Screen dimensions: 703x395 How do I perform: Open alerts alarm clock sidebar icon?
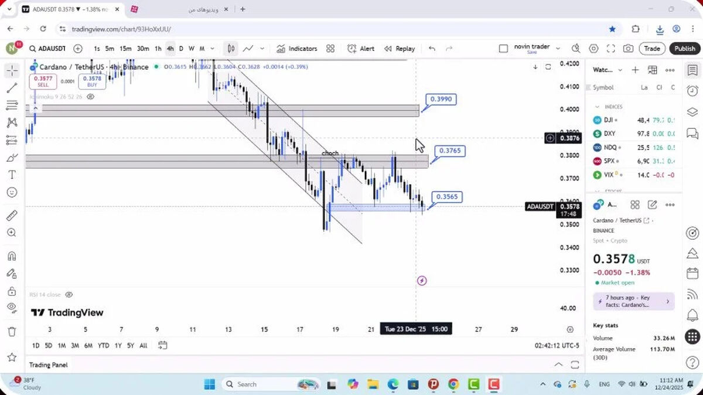tap(692, 91)
